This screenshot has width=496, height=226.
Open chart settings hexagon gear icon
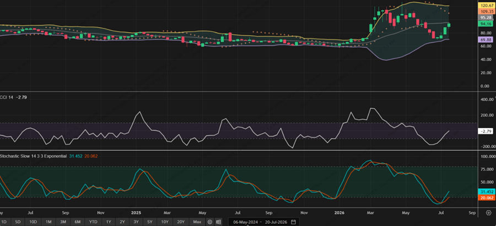click(x=488, y=213)
